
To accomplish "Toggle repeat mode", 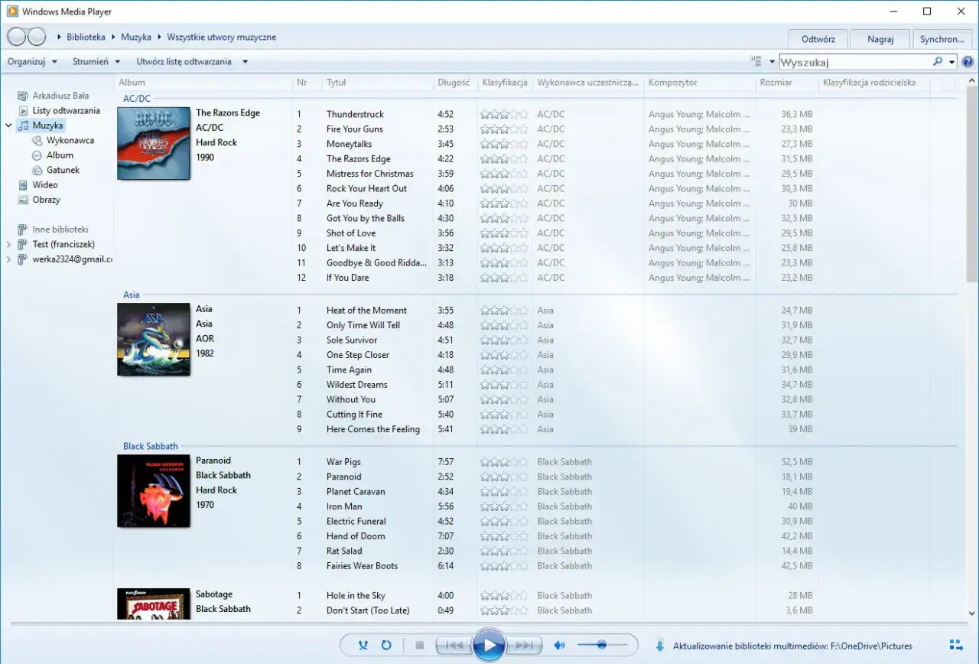I will 386,645.
